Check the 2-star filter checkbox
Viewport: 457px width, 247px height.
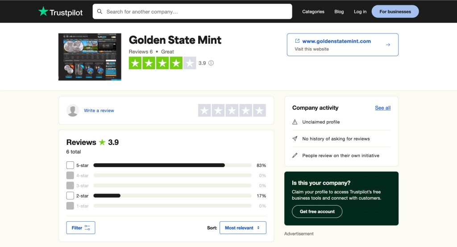[x=70, y=196]
